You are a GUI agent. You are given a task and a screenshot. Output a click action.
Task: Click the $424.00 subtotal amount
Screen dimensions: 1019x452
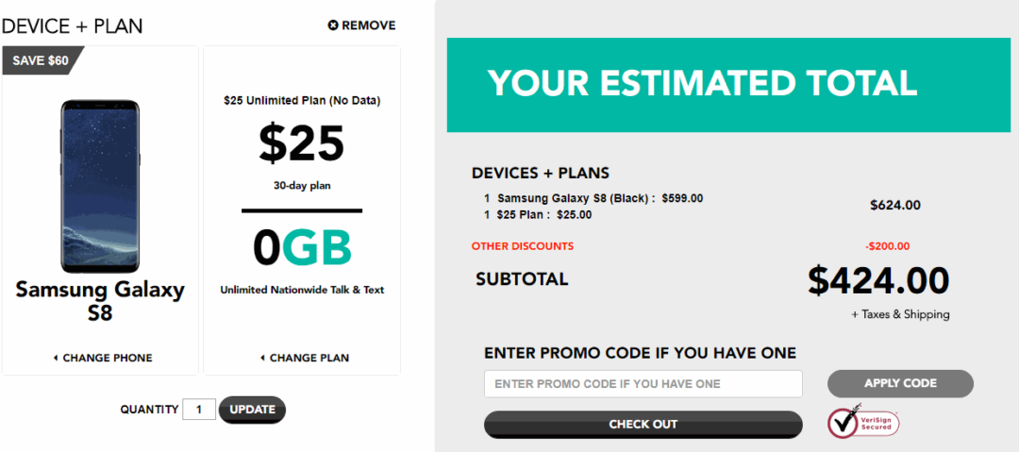click(878, 281)
